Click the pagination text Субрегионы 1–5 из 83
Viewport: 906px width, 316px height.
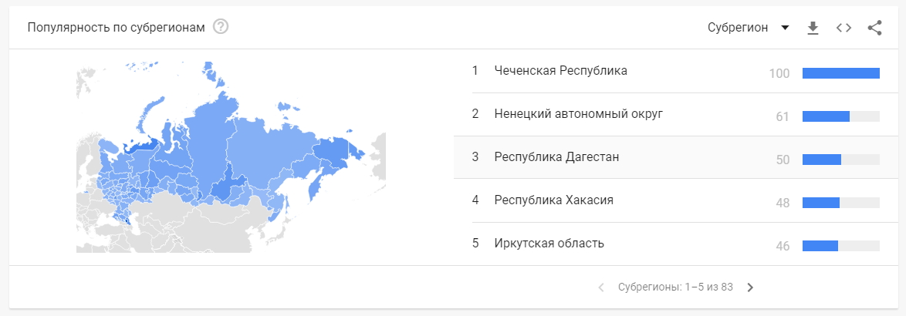[675, 287]
